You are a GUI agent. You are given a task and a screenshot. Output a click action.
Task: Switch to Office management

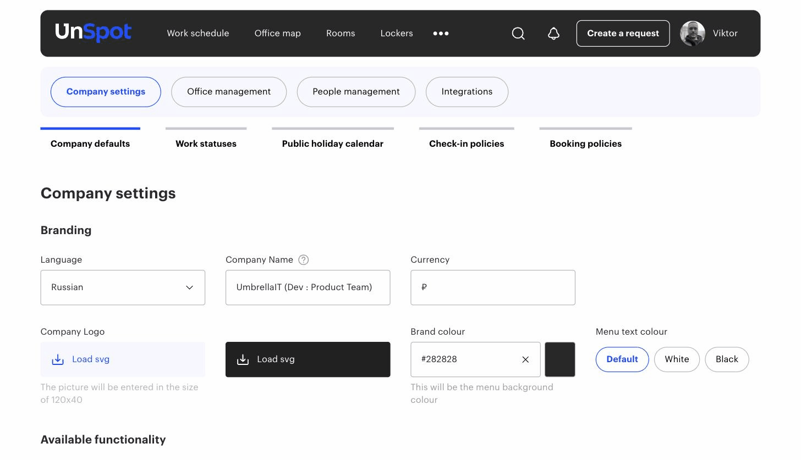point(229,92)
